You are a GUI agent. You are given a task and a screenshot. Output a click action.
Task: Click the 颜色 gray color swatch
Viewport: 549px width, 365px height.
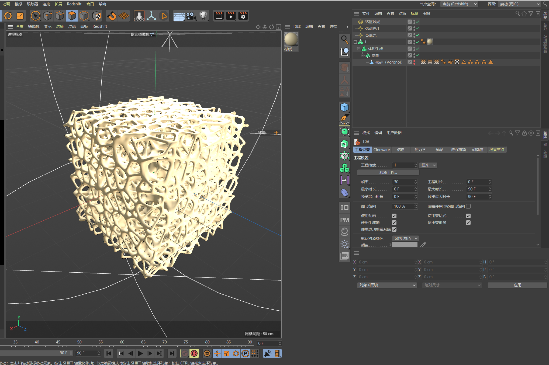point(405,245)
